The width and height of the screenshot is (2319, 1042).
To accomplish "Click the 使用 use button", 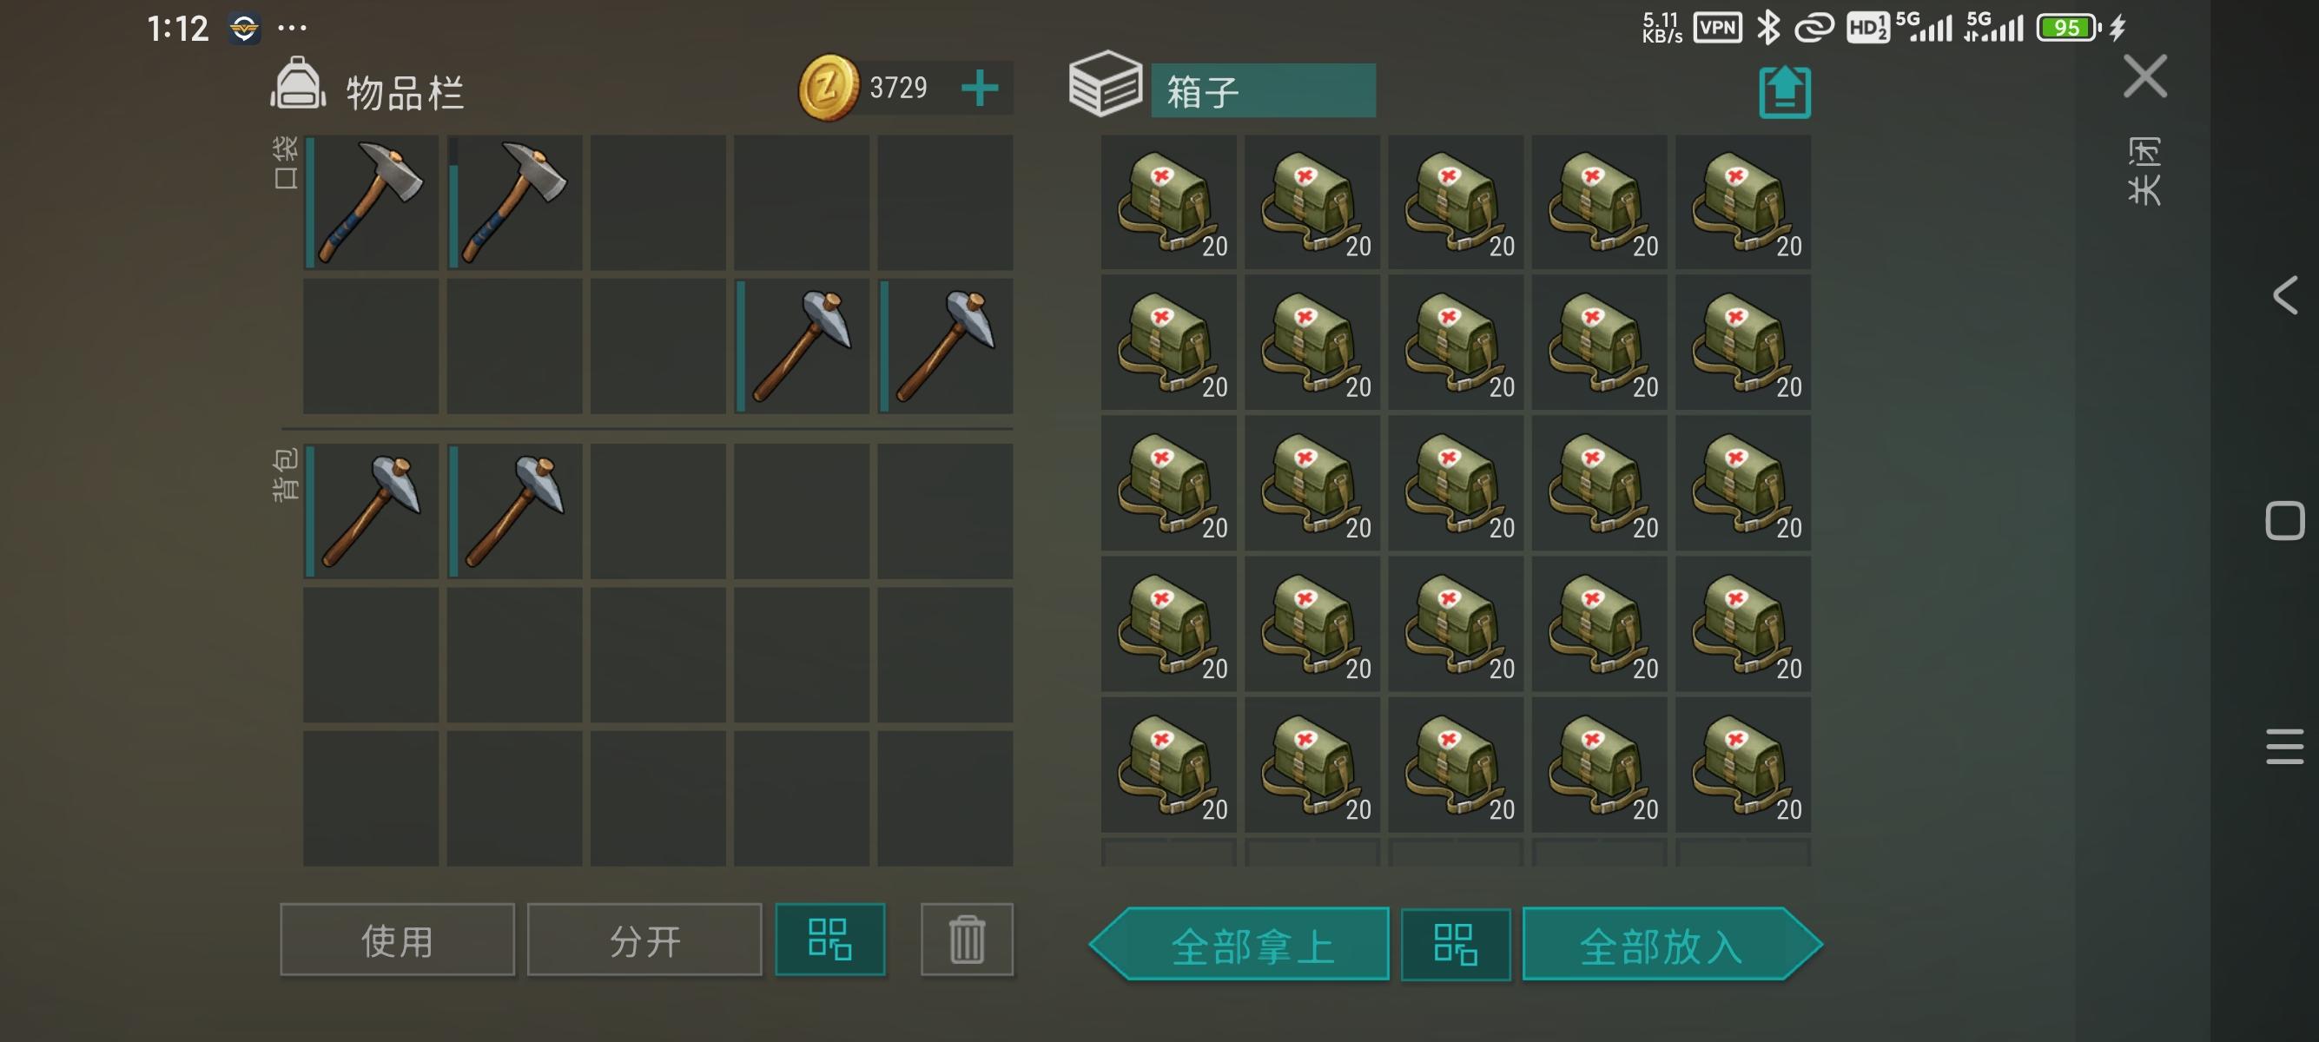I will [397, 940].
